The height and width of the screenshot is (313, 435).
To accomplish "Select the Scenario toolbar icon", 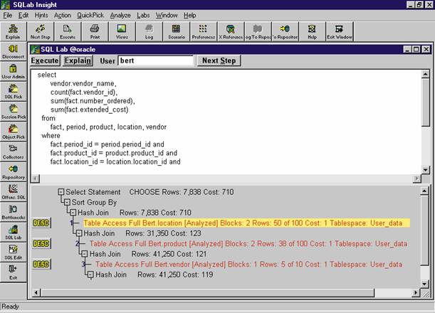I will tap(176, 32).
